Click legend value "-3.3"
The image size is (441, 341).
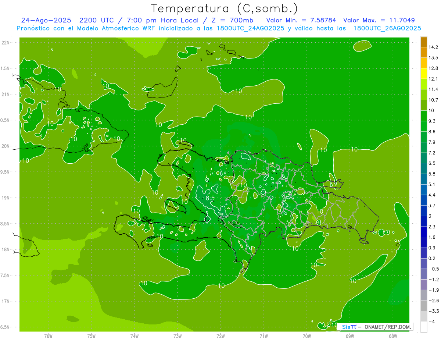(x=433, y=311)
